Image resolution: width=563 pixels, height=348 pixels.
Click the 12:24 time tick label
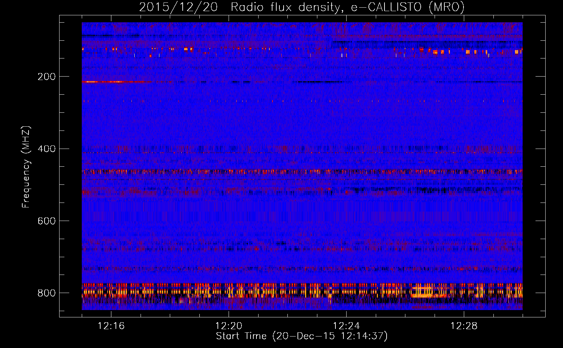pyautogui.click(x=346, y=326)
